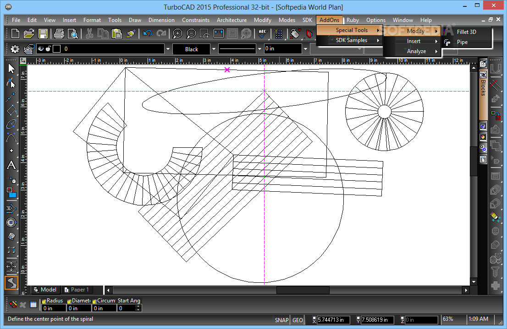Select the 3D polyline tool

point(11,209)
